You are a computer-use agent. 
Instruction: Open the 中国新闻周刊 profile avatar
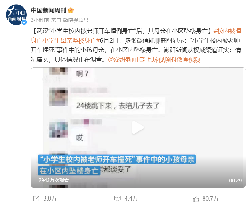16,15
